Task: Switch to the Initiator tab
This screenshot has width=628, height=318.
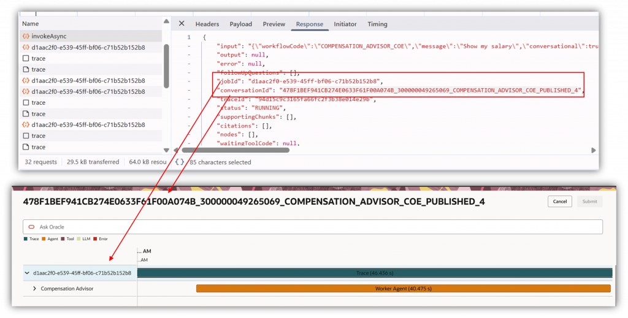Action: pyautogui.click(x=345, y=24)
